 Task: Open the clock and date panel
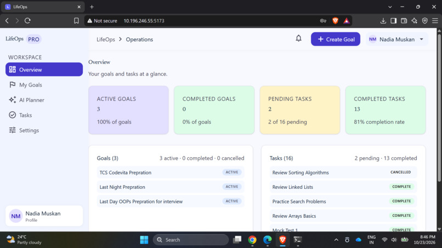(424, 240)
